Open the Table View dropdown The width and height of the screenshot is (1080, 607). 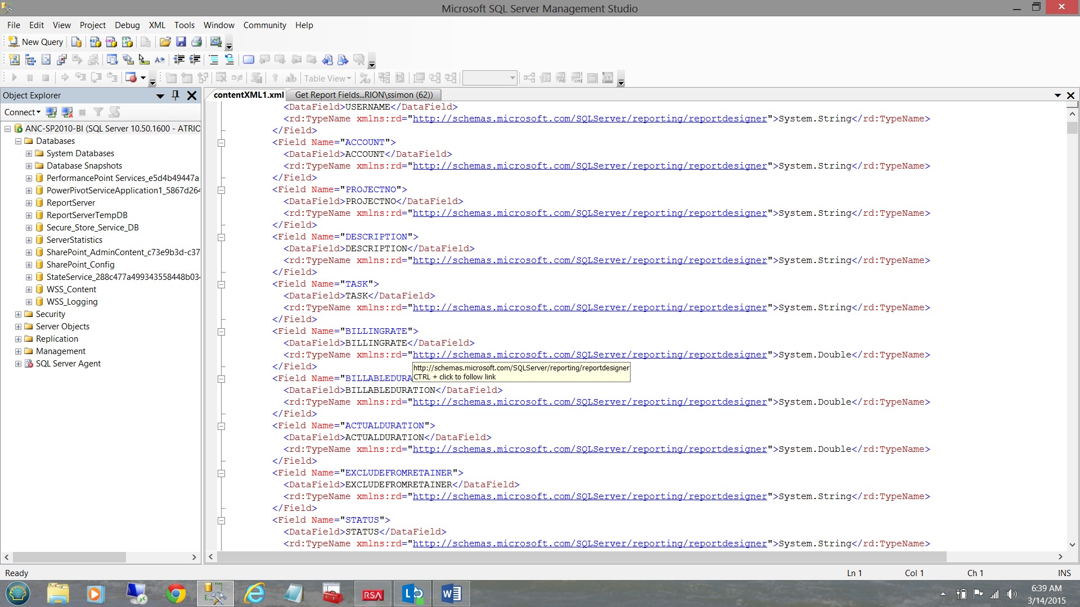point(328,78)
